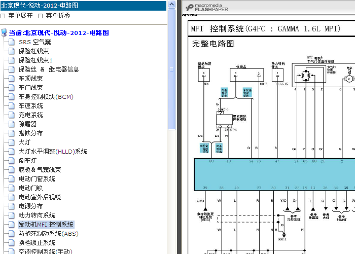
Task: Click the page icon beside 保险杠线束
Action: [x=12, y=51]
